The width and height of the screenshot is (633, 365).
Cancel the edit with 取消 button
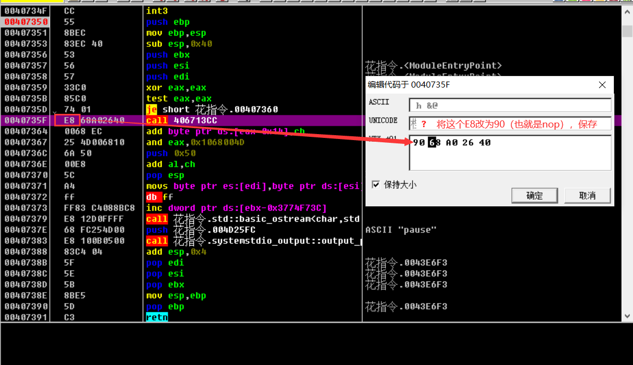[x=587, y=195]
